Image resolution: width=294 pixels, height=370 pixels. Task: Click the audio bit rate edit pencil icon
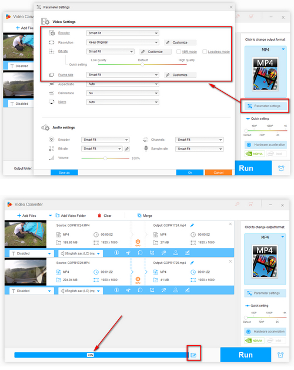[x=127, y=148]
